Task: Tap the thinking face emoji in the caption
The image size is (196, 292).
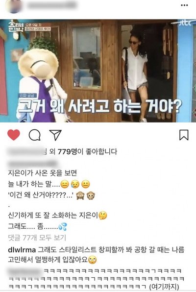Action: (103, 216)
